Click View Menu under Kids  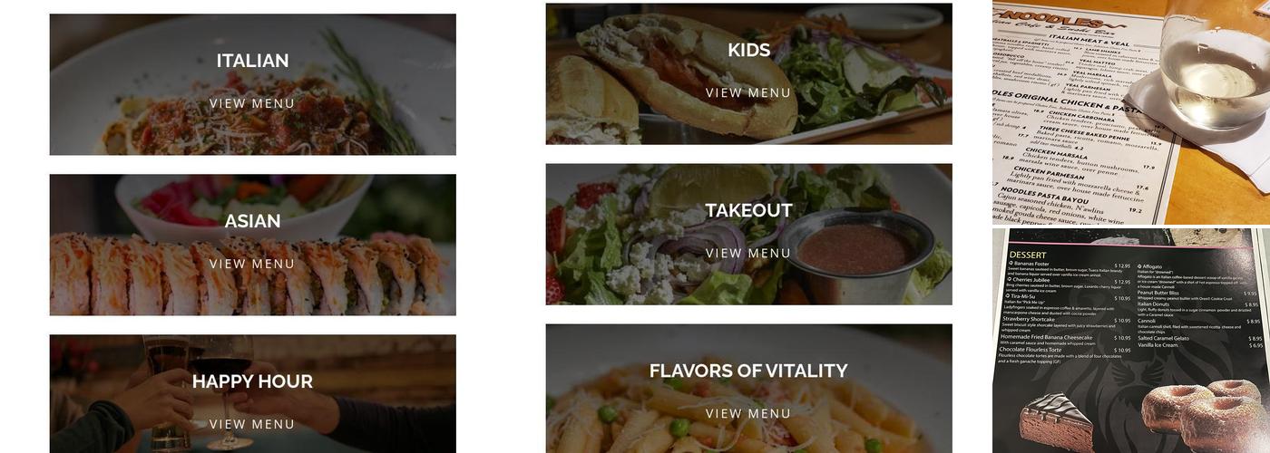748,92
